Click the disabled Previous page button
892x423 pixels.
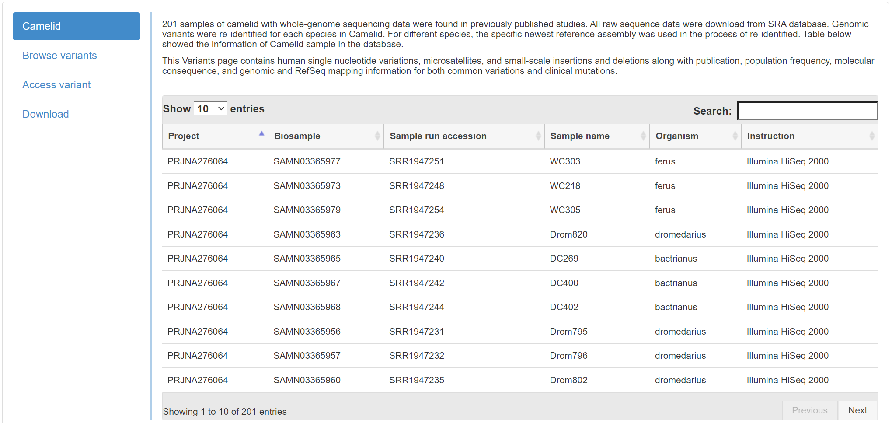point(810,410)
